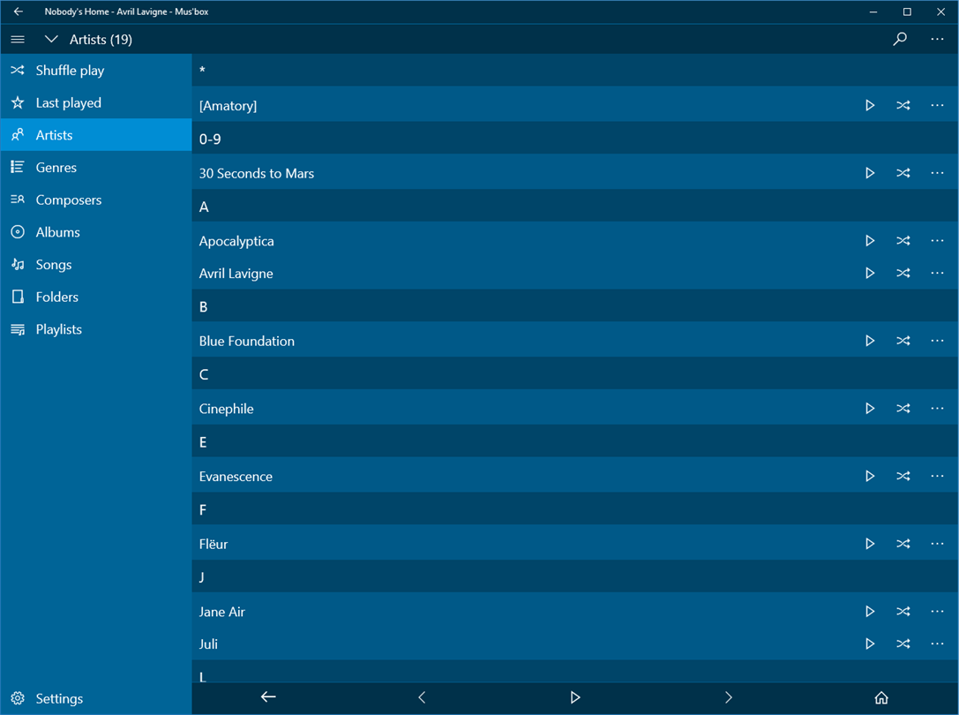This screenshot has width=959, height=715.
Task: Open the Composers section
Action: (x=96, y=199)
